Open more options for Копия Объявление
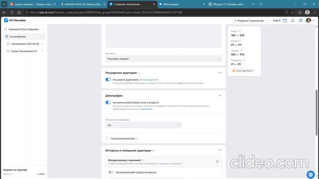 click(x=42, y=51)
